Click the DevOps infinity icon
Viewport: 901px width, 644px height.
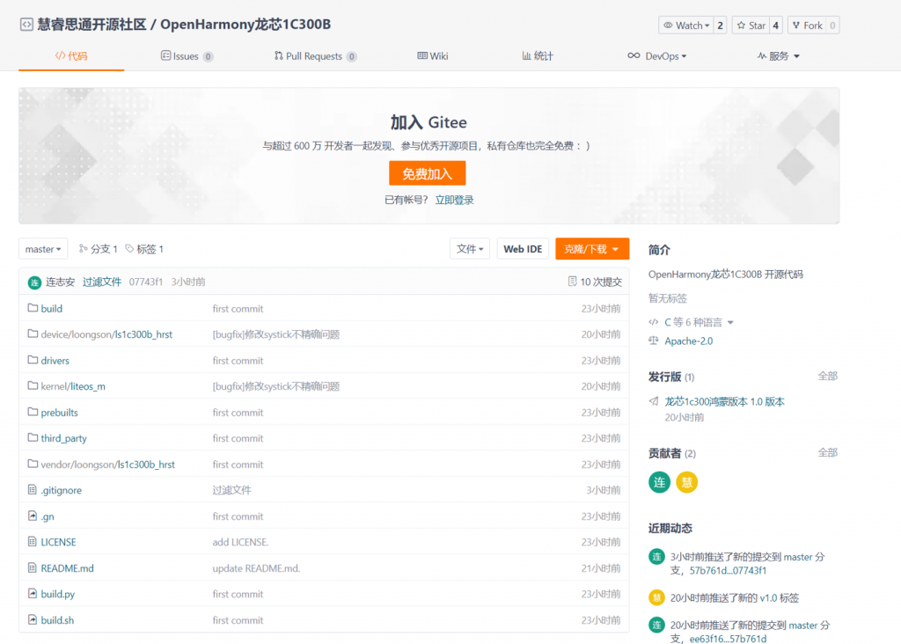tap(634, 55)
